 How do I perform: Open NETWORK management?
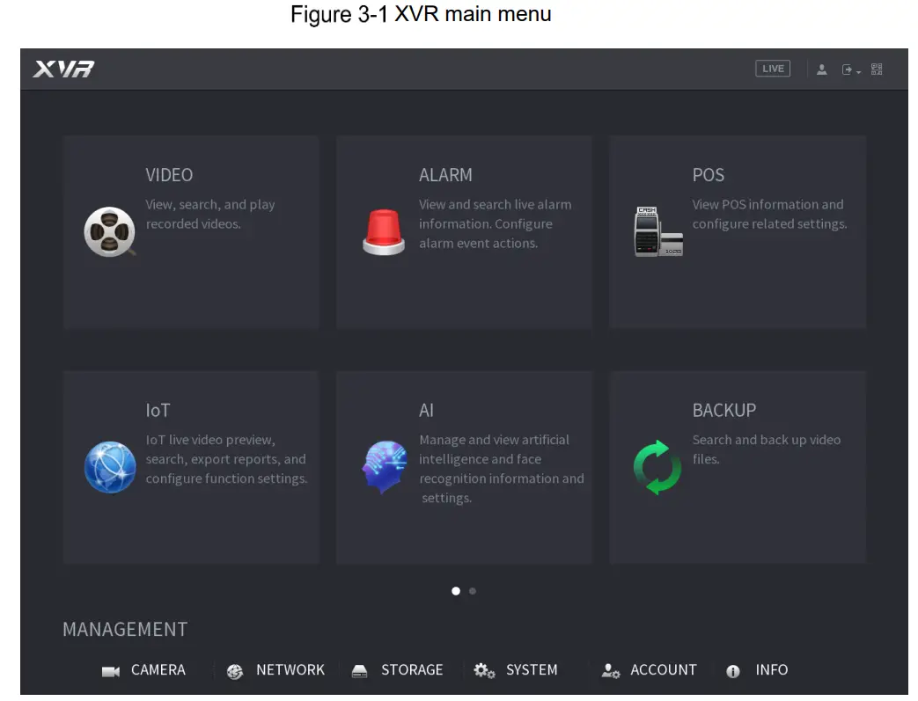(290, 670)
